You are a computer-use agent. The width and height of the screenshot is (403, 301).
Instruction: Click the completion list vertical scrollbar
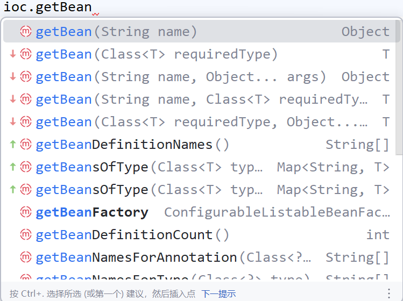[x=399, y=87]
